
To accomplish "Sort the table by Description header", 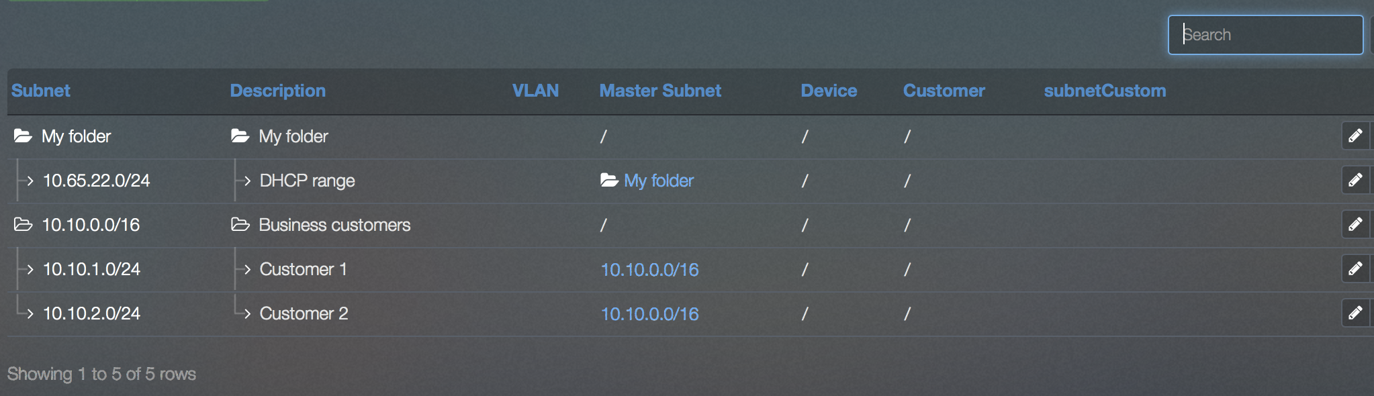I will 278,91.
